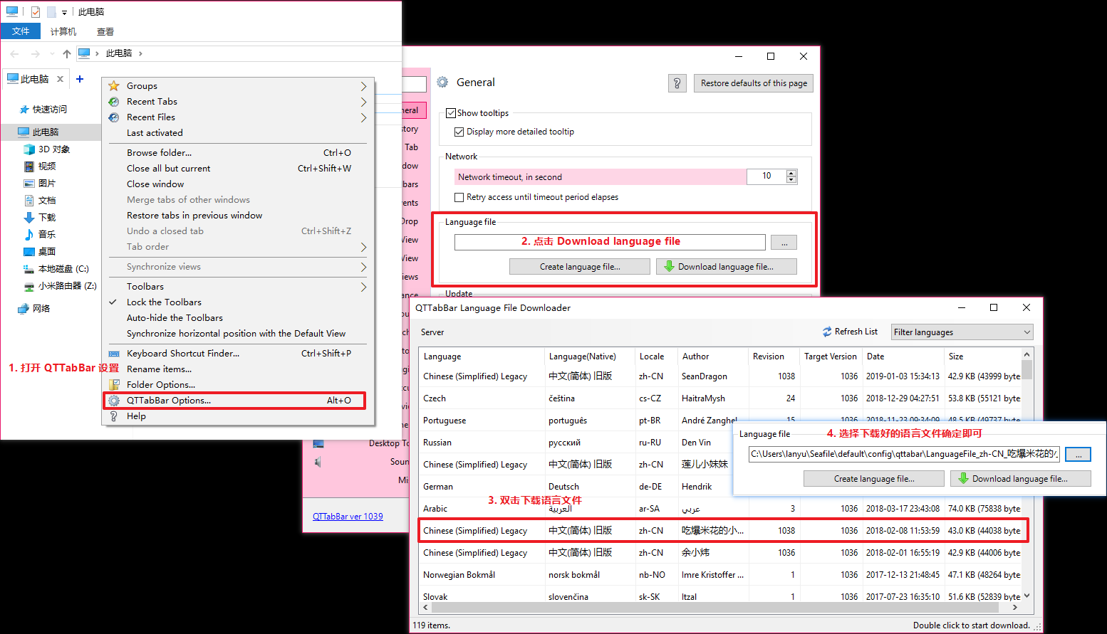Click the Recent Tabs icon
Image resolution: width=1107 pixels, height=634 pixels.
pyautogui.click(x=114, y=102)
